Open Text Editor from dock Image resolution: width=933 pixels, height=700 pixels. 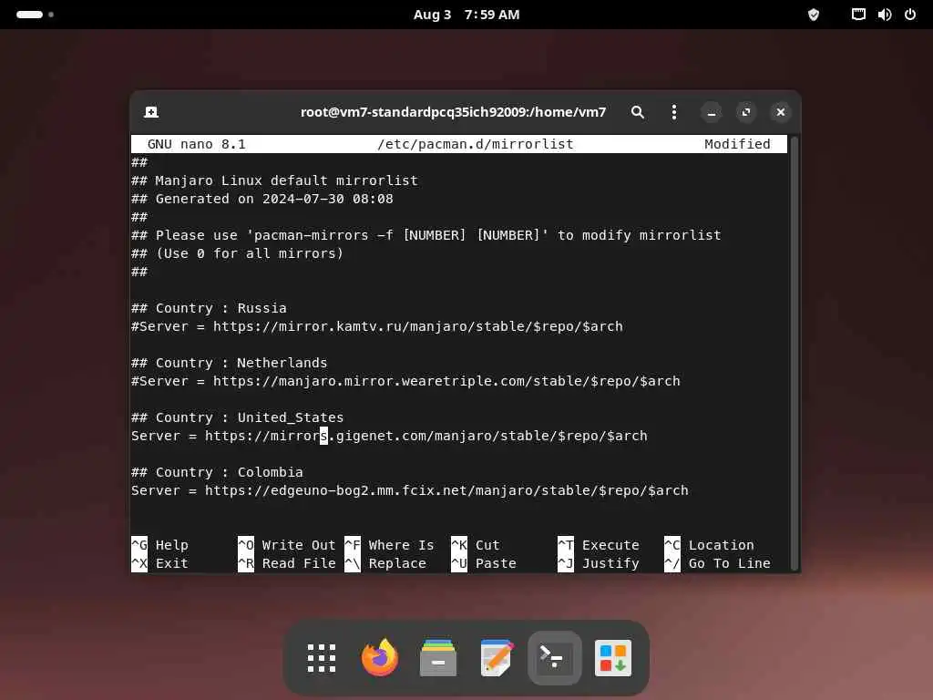tap(497, 658)
